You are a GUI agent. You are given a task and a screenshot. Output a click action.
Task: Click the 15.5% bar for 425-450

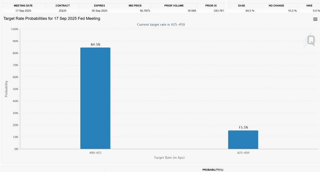coord(243,140)
